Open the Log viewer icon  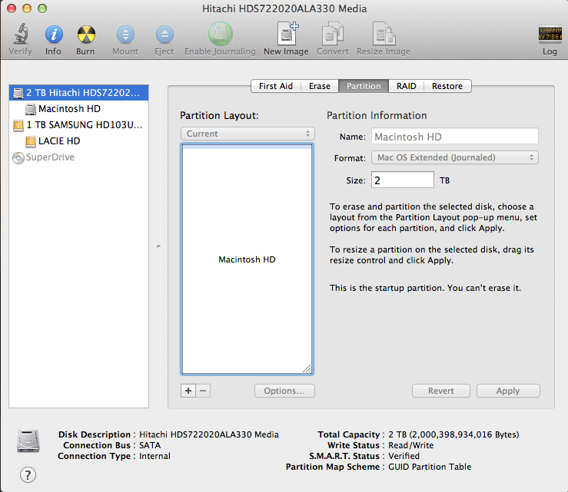550,35
